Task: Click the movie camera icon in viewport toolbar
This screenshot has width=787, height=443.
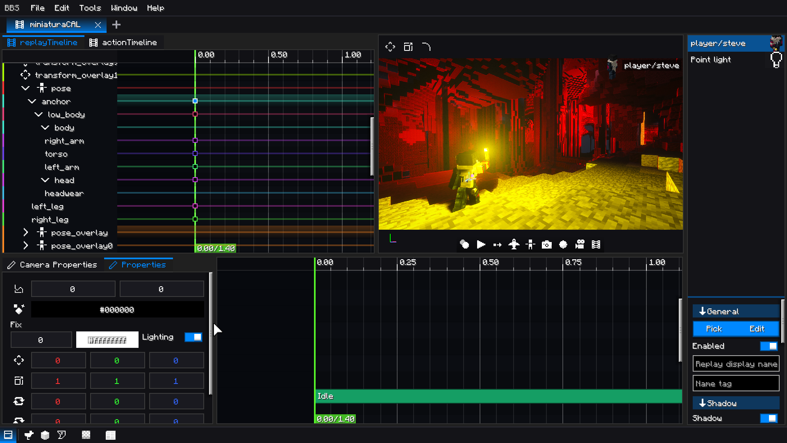Action: click(580, 245)
